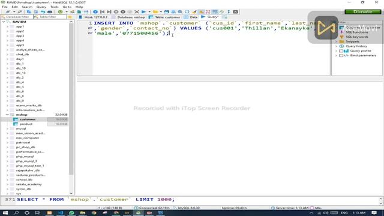384x216 pixels.
Task: Select SQL functions in the helpers panel
Action: [x=357, y=32]
